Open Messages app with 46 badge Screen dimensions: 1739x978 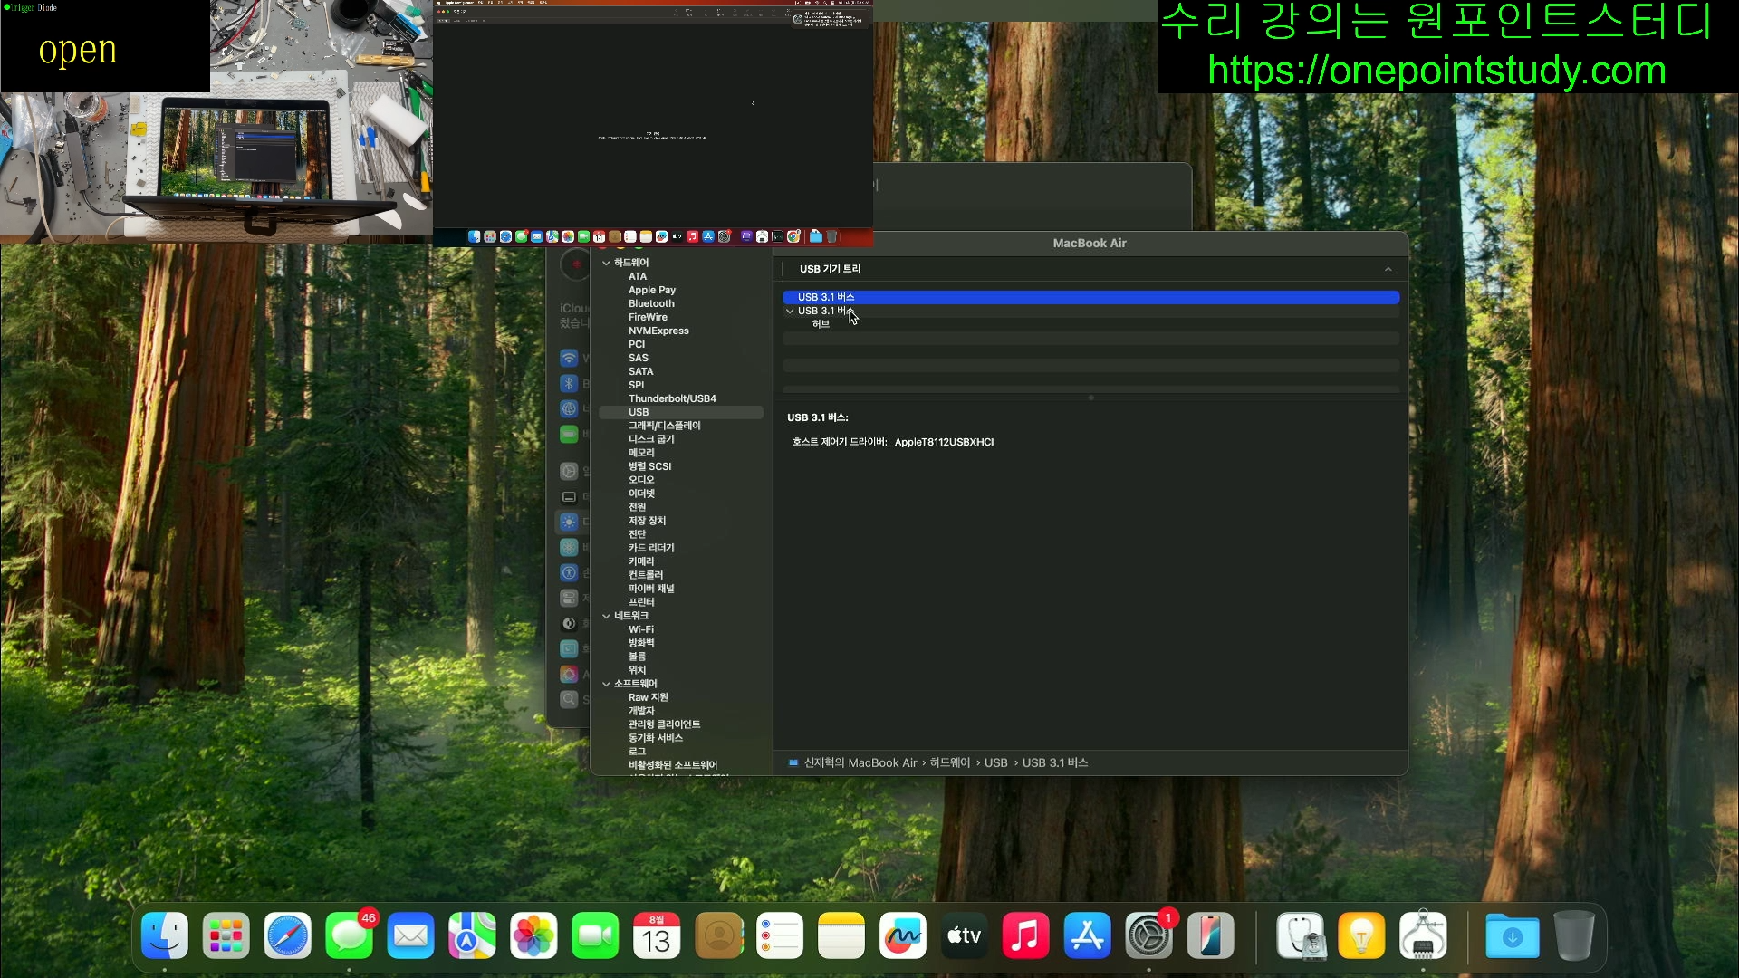349,936
